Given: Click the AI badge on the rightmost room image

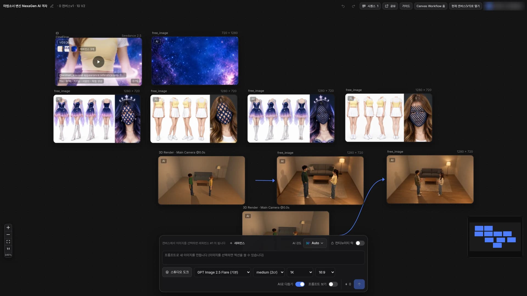Looking at the screenshot, I should tap(392, 160).
